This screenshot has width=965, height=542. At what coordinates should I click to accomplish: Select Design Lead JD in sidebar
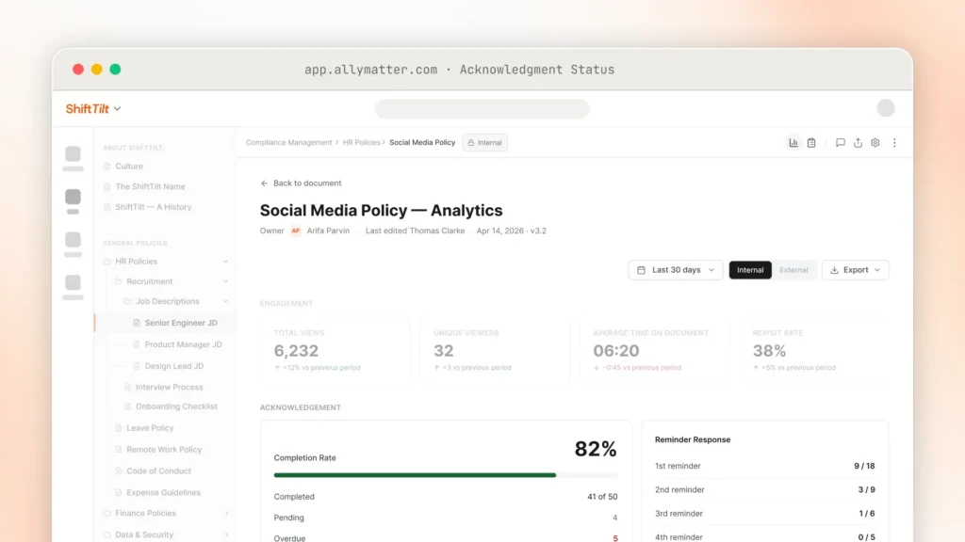coord(174,366)
